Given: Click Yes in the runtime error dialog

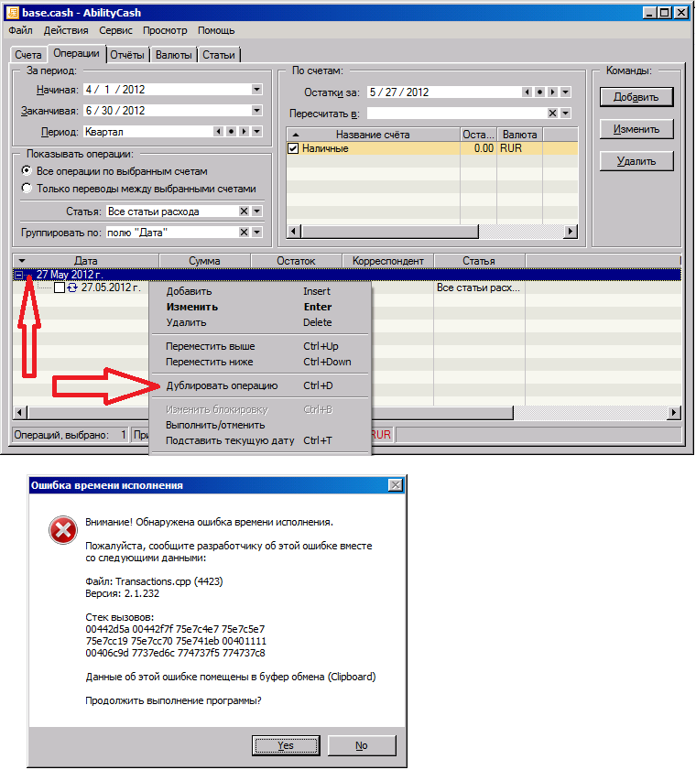Looking at the screenshot, I should click(x=286, y=745).
